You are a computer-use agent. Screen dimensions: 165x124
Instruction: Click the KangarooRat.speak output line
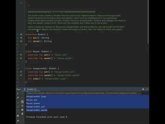pyautogui.click(x=37, y=110)
